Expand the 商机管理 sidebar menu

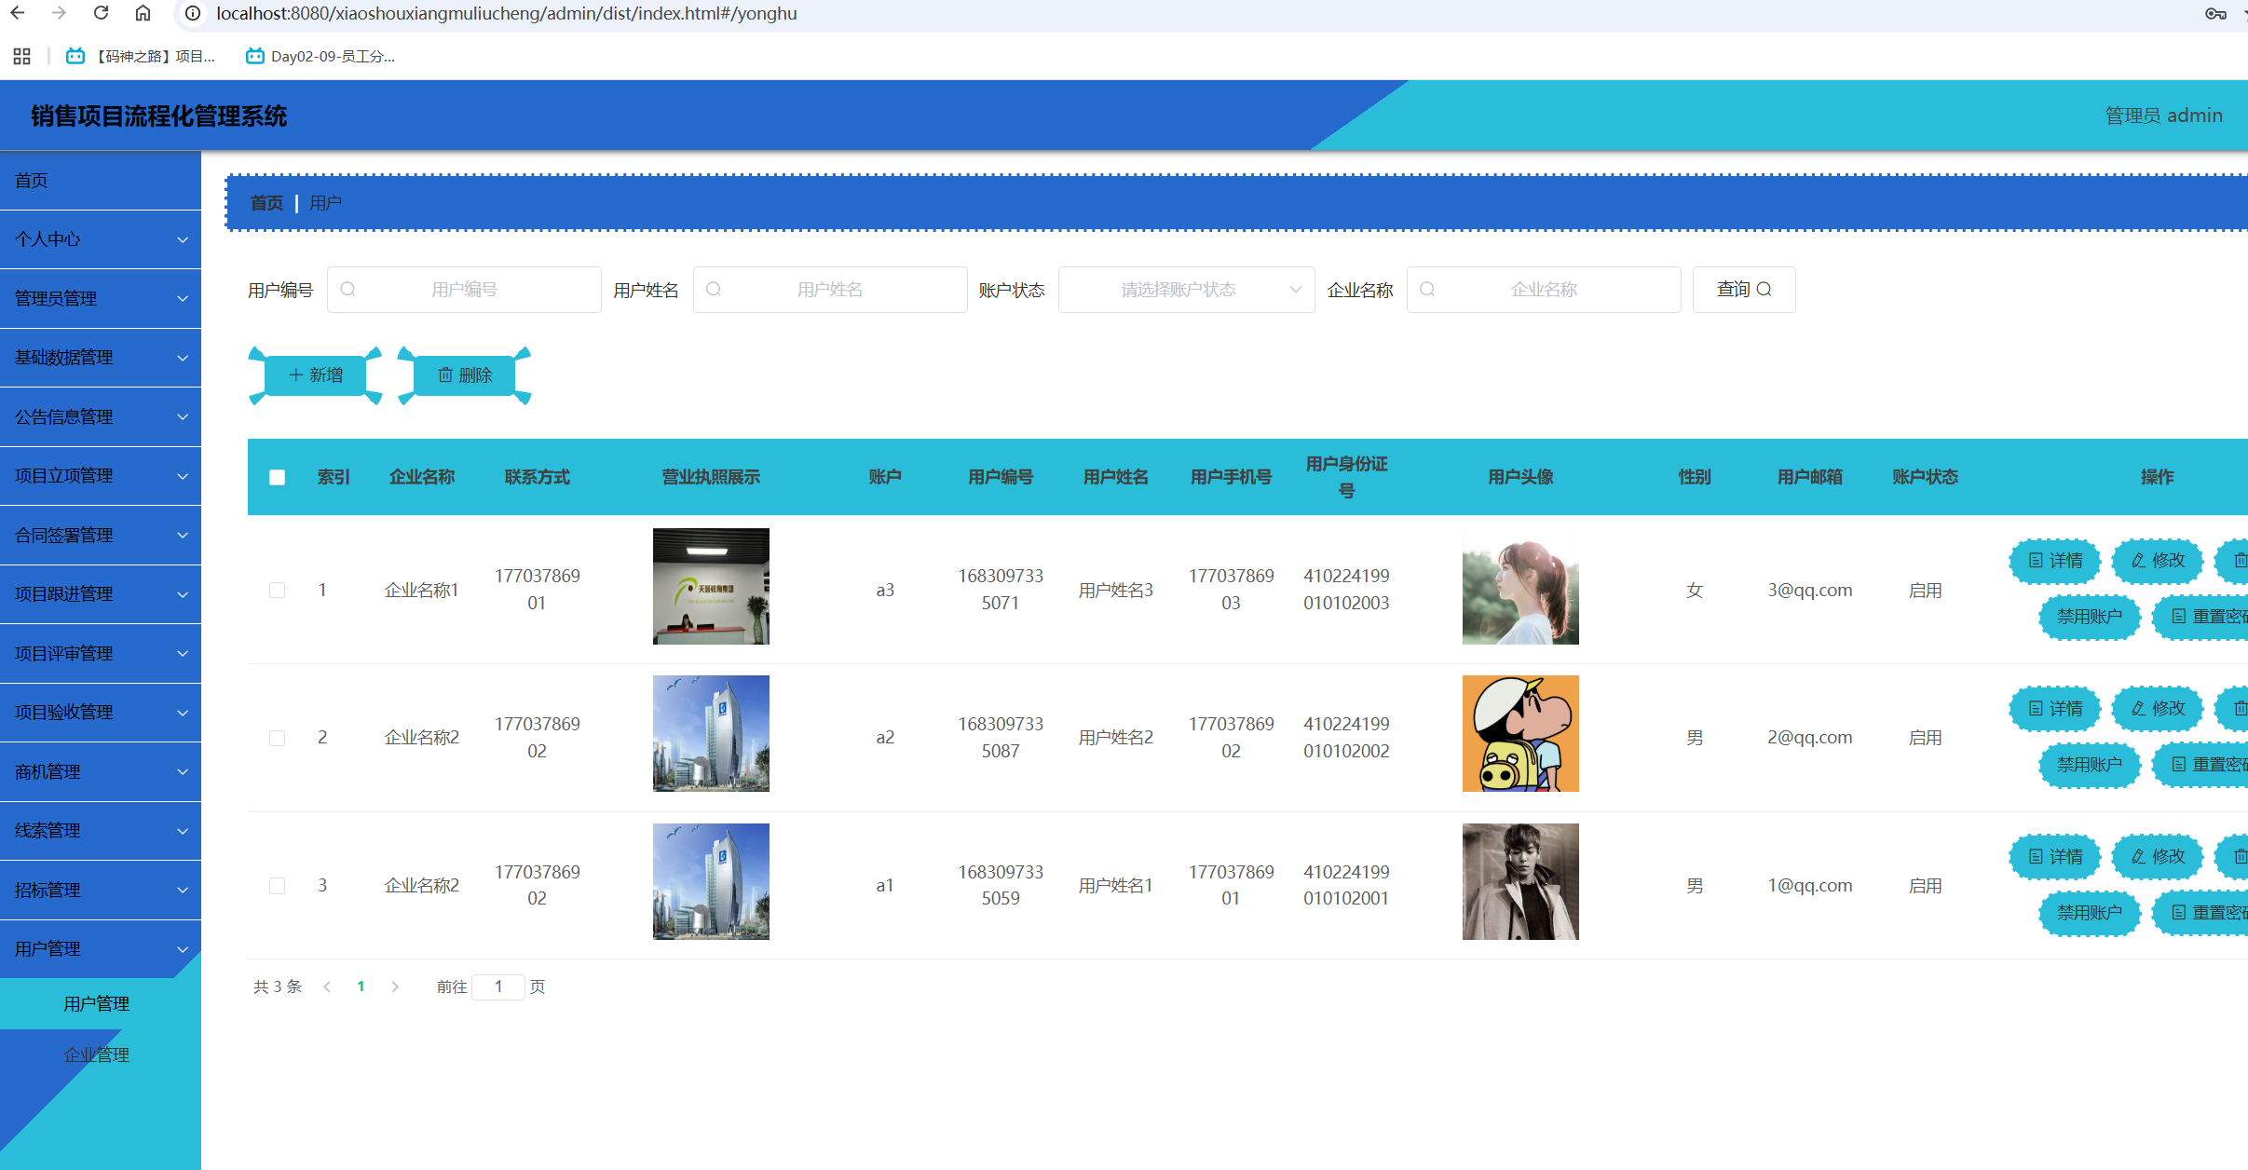[x=101, y=772]
